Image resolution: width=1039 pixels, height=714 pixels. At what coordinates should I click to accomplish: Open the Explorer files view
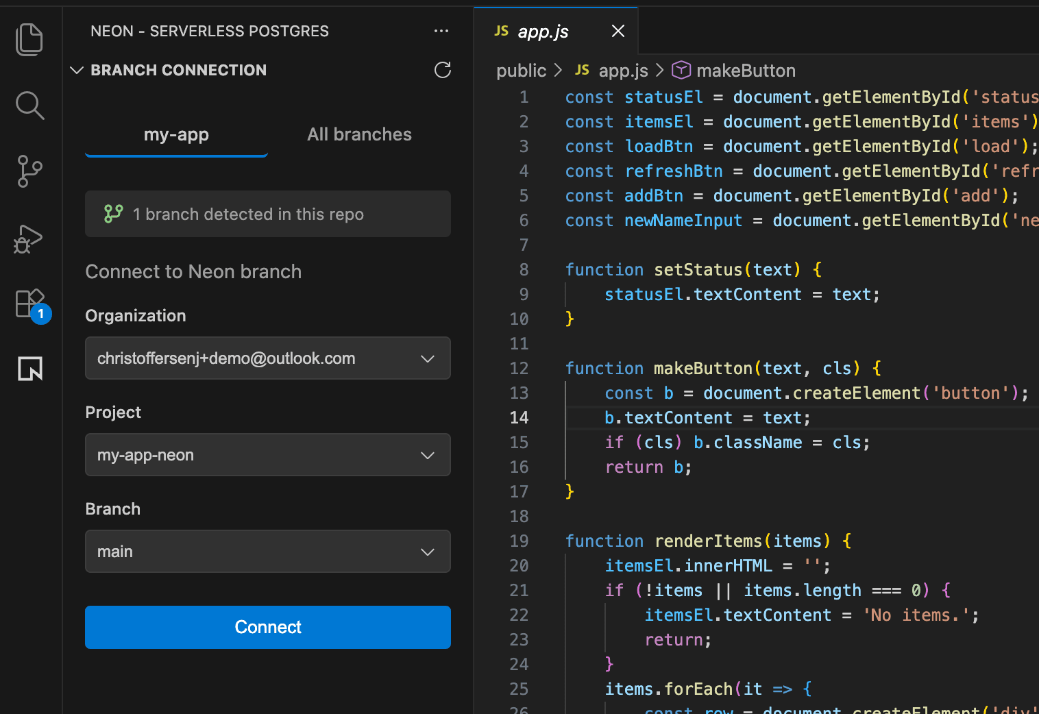coord(29,39)
